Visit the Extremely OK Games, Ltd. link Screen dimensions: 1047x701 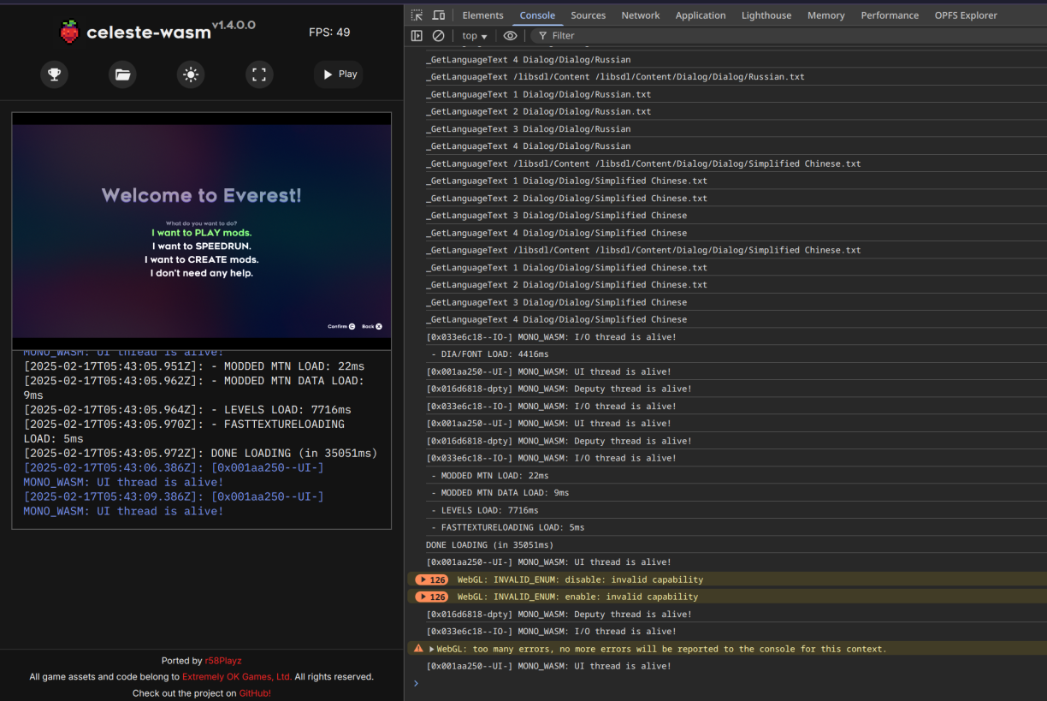point(237,677)
